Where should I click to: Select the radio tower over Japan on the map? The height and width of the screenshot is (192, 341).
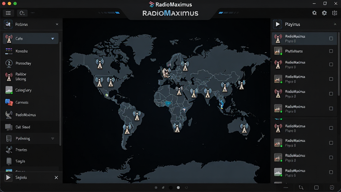(241, 85)
